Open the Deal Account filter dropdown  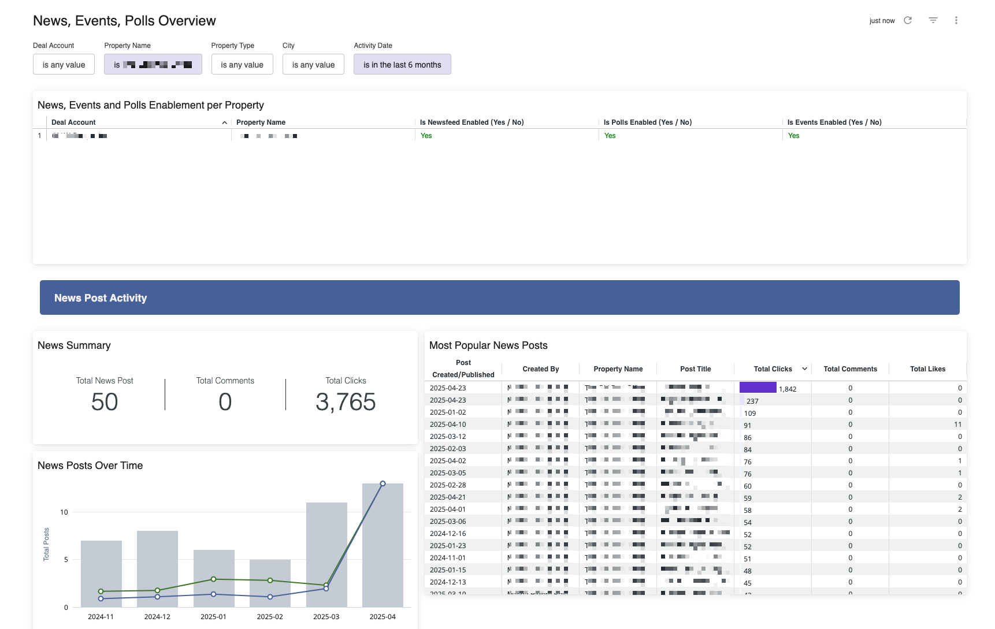point(64,65)
